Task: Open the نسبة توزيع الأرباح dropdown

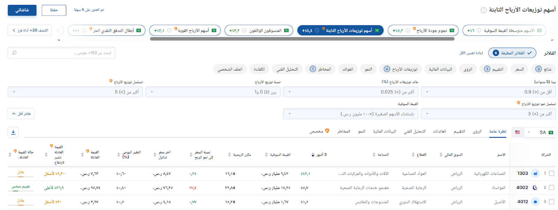Action: [x=213, y=92]
